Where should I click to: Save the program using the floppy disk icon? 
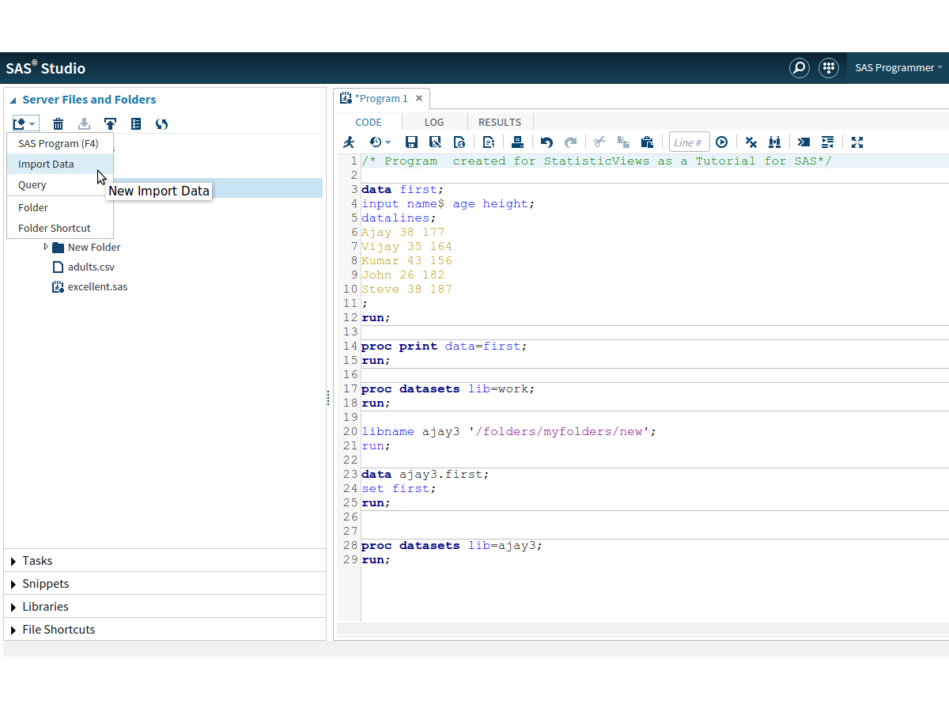click(411, 142)
